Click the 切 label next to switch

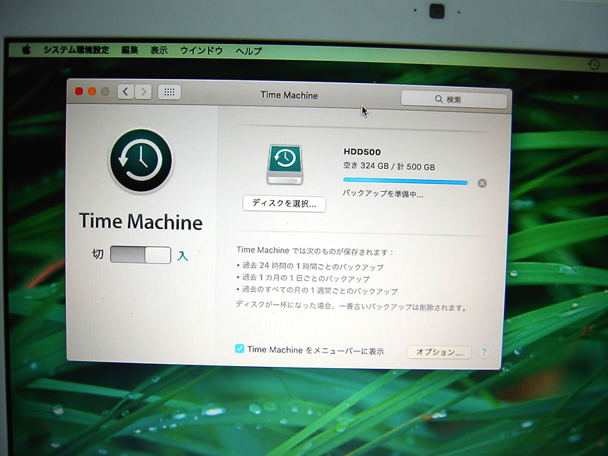point(97,254)
